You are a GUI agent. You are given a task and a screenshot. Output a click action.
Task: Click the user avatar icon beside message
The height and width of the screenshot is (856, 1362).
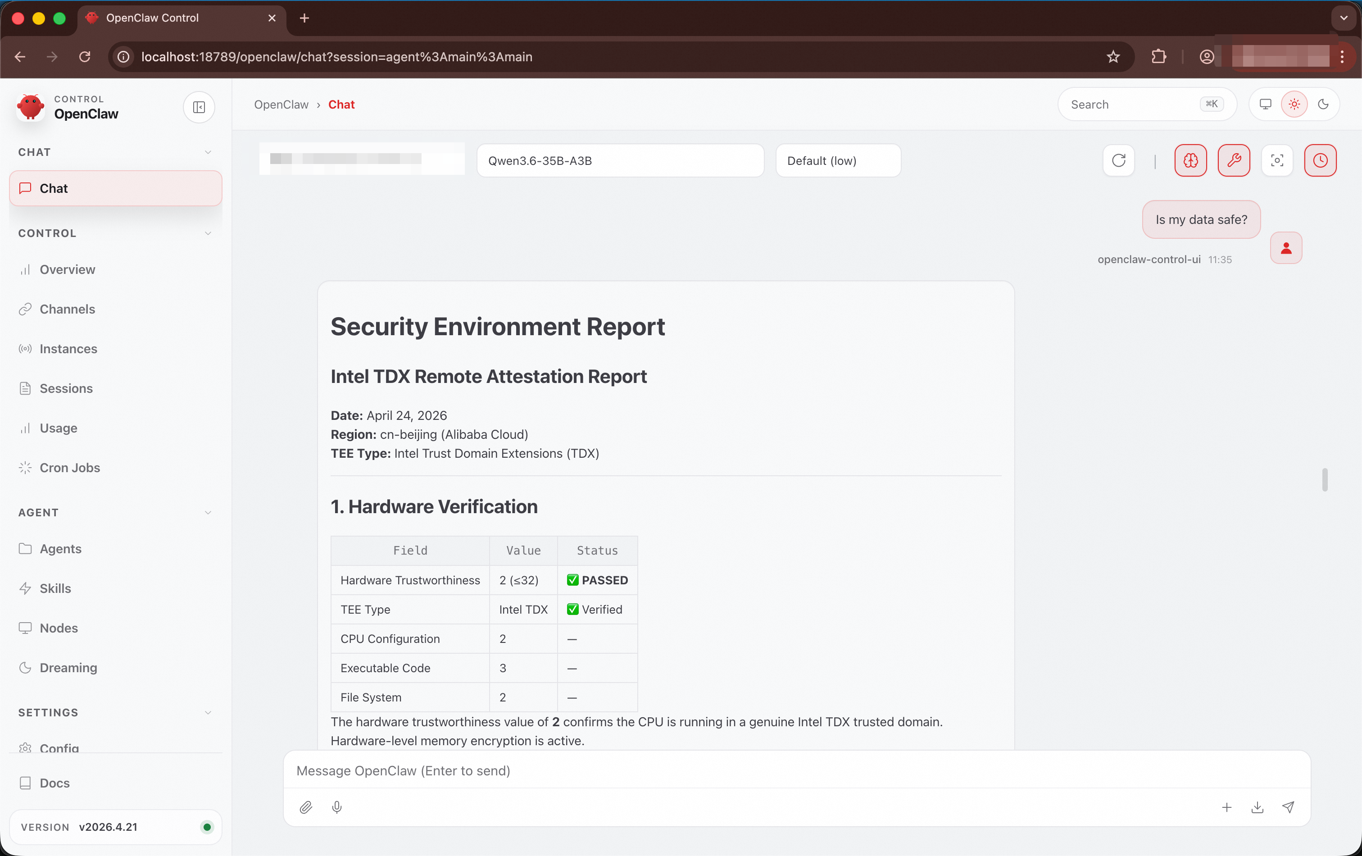tap(1285, 248)
